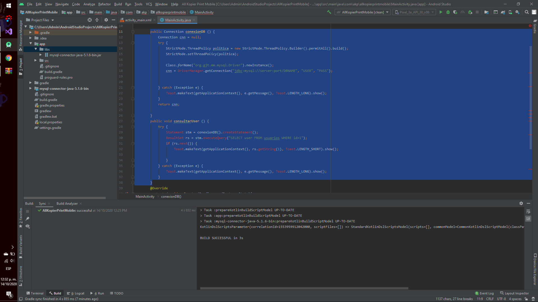Collapse the libs folder
This screenshot has height=302, width=538.
pyautogui.click(x=36, y=49)
